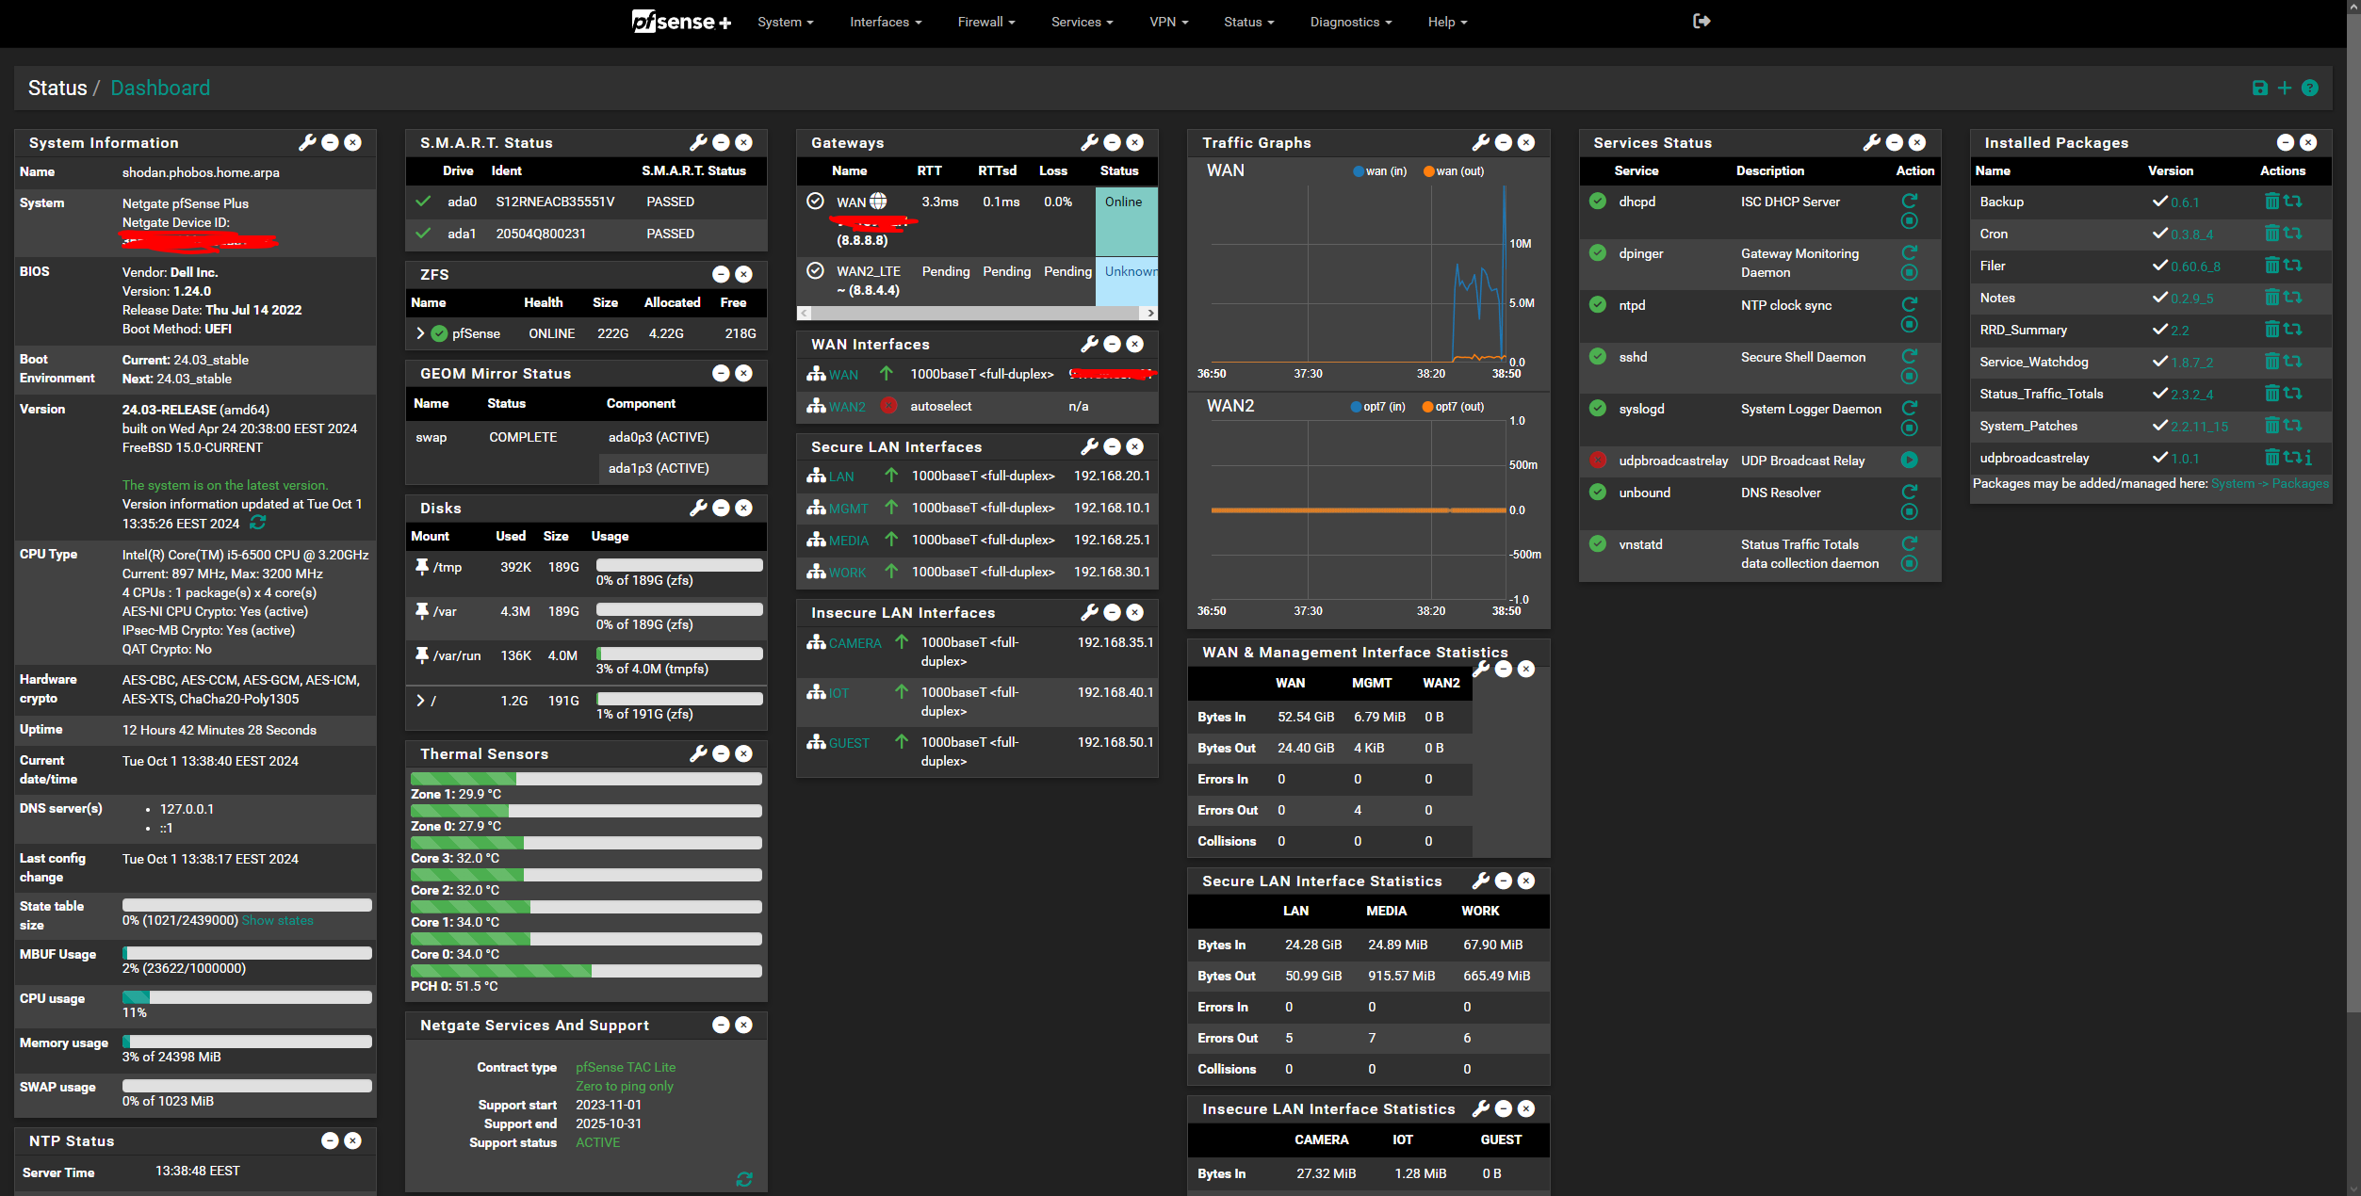
Task: Refresh version information update icon
Action: pos(258,523)
